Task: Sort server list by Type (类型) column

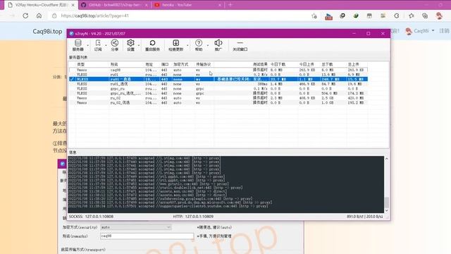Action: coord(81,64)
